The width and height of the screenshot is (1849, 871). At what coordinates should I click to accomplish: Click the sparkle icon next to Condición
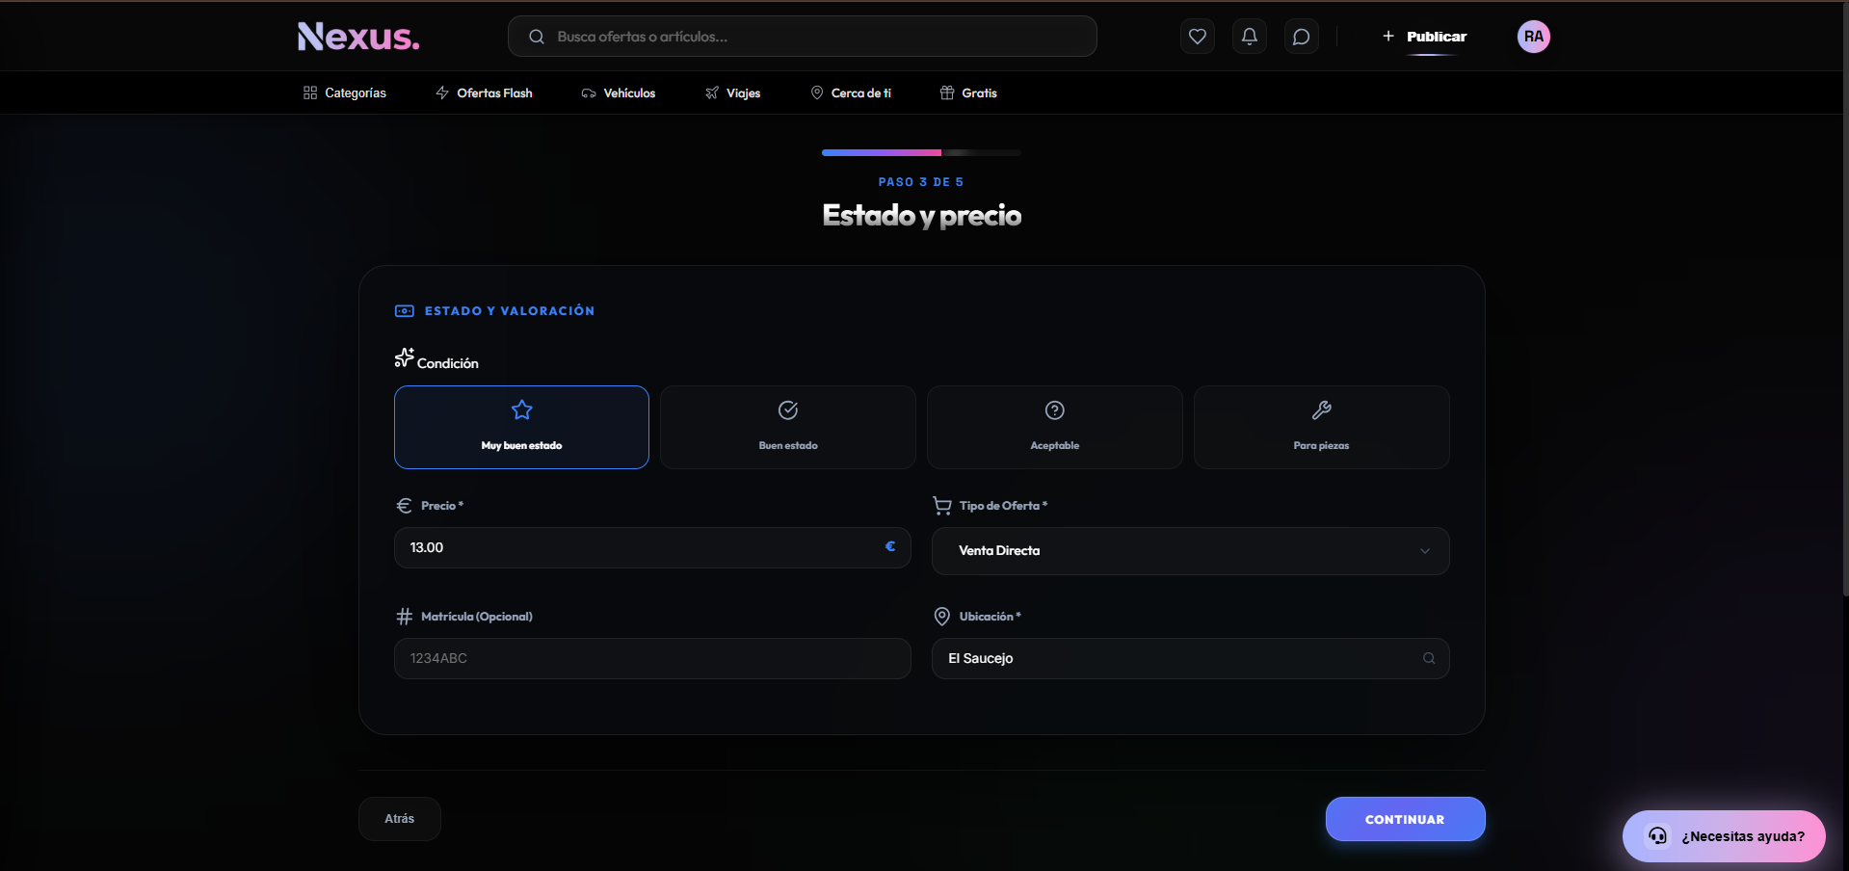pyautogui.click(x=404, y=357)
